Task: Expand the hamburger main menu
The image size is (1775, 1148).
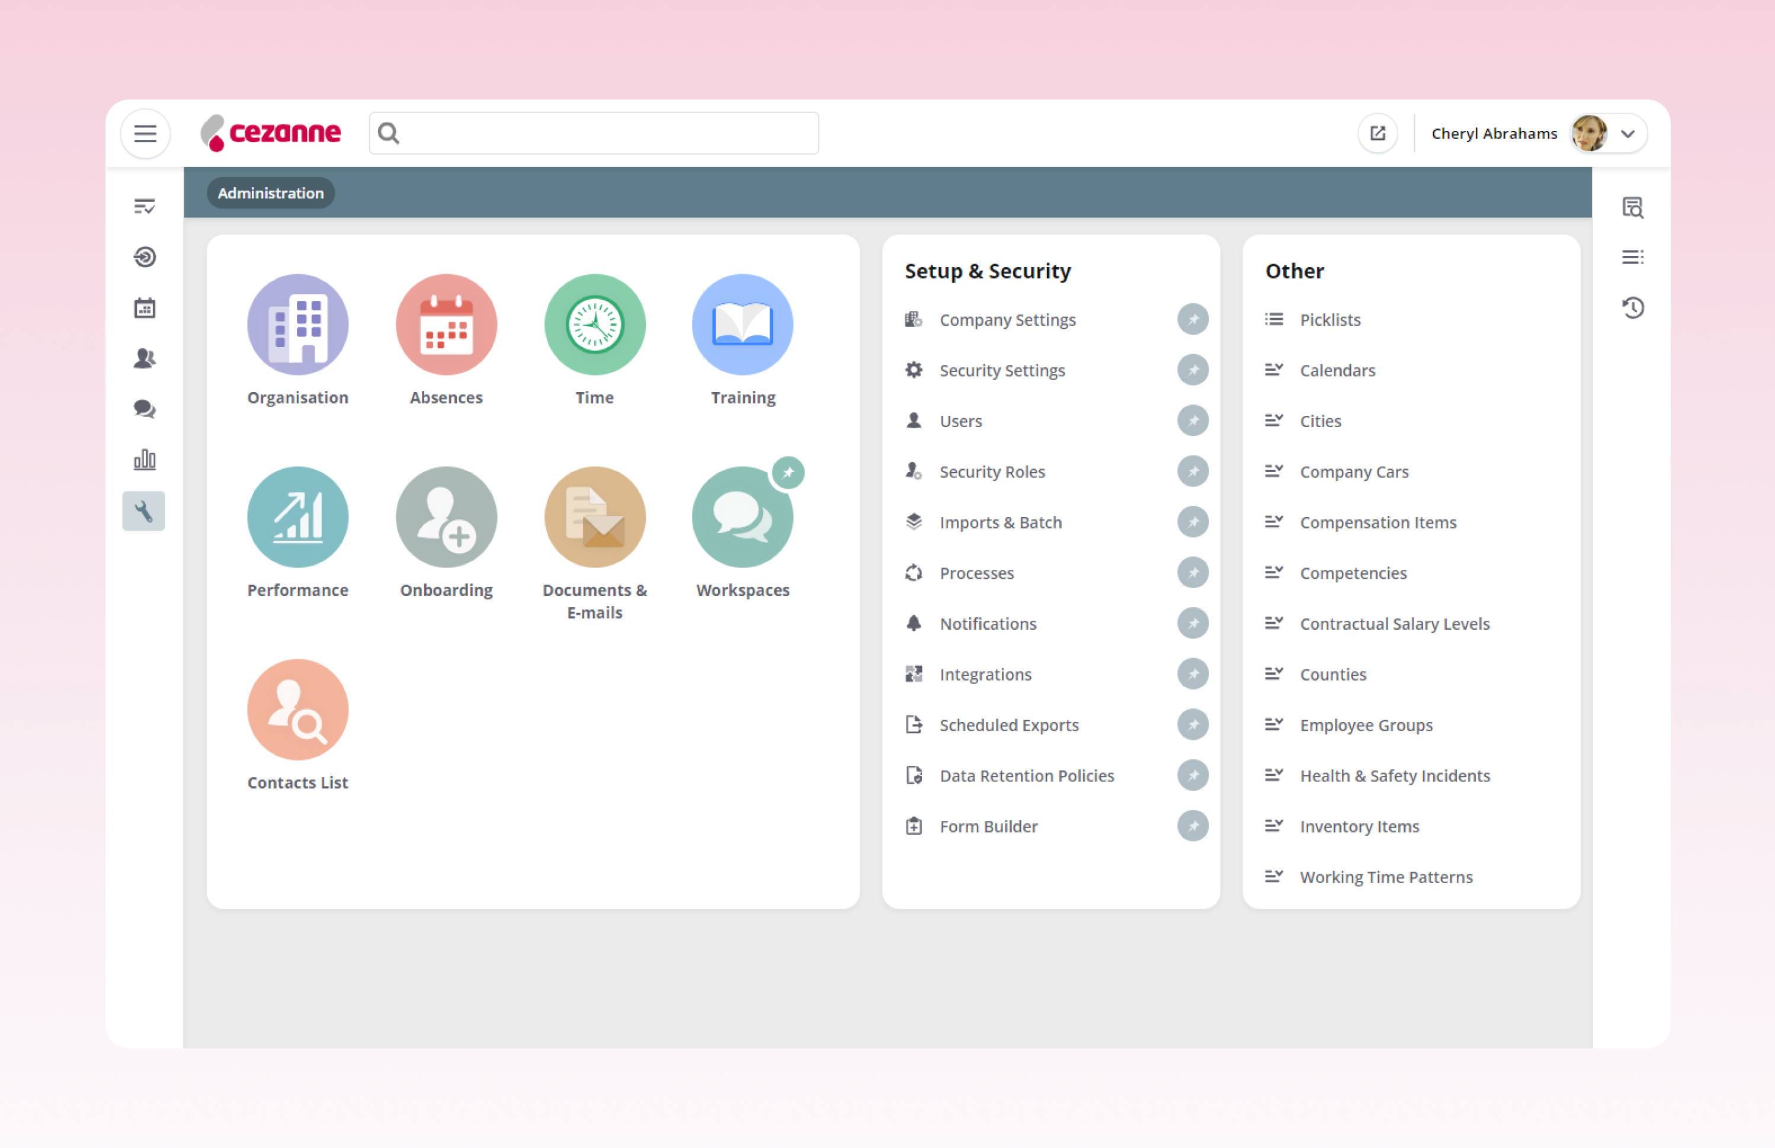Action: pos(145,133)
